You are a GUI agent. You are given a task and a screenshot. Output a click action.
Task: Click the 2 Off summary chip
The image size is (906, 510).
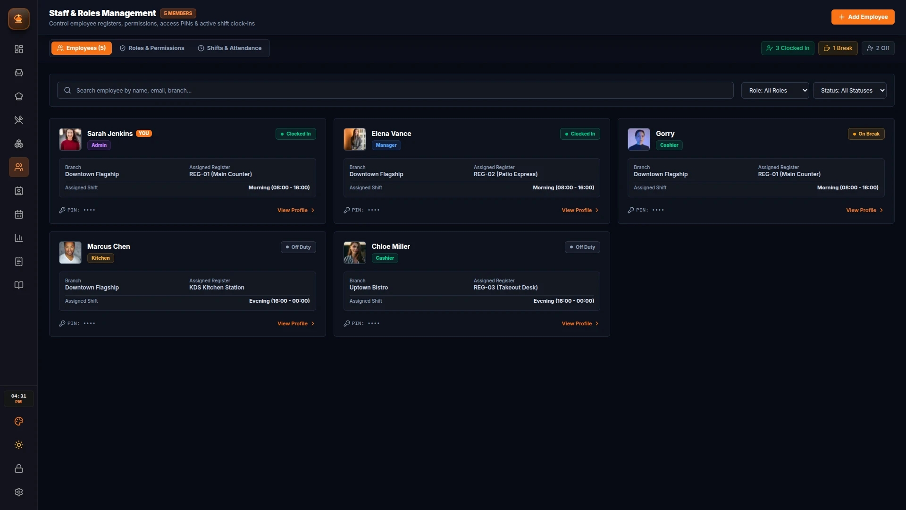pos(878,48)
